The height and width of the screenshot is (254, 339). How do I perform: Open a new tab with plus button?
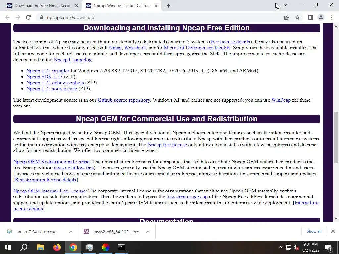169,6
